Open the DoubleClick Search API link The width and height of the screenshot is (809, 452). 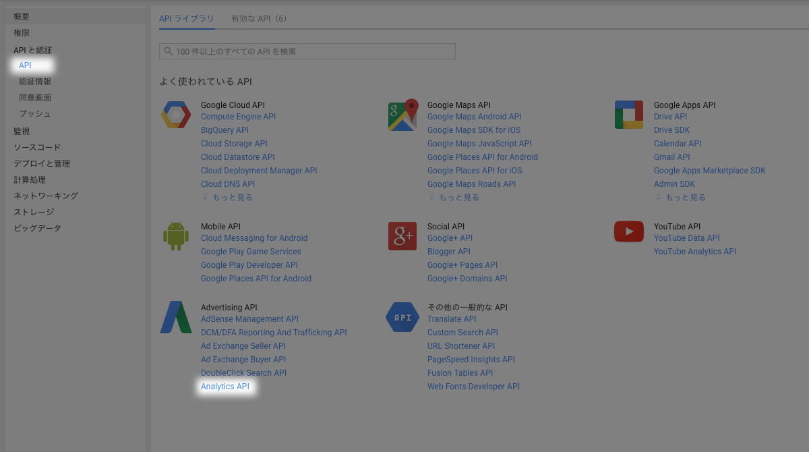(x=243, y=373)
